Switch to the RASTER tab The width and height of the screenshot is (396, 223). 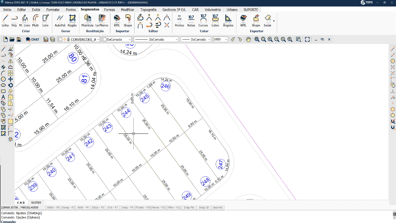36,203
